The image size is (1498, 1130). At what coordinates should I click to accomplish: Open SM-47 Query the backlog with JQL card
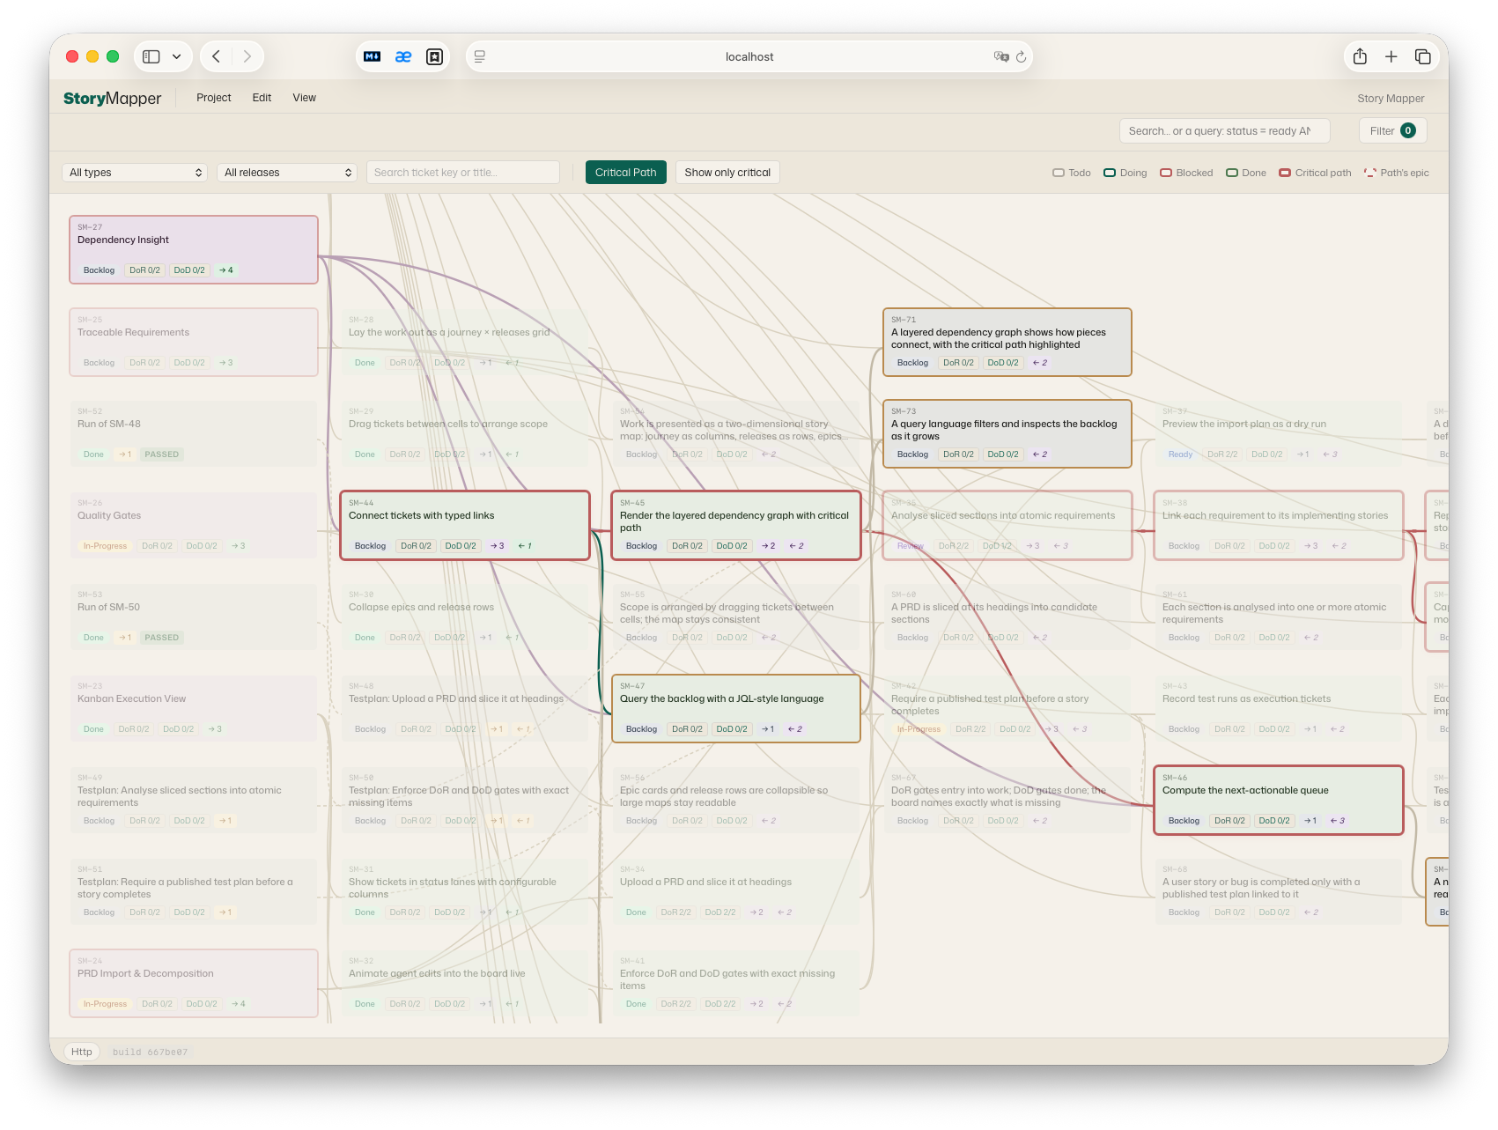[736, 708]
